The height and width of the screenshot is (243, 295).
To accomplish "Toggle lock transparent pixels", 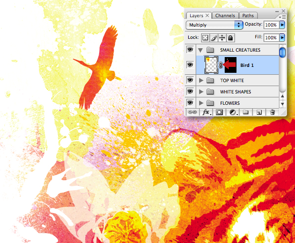I will click(x=205, y=38).
